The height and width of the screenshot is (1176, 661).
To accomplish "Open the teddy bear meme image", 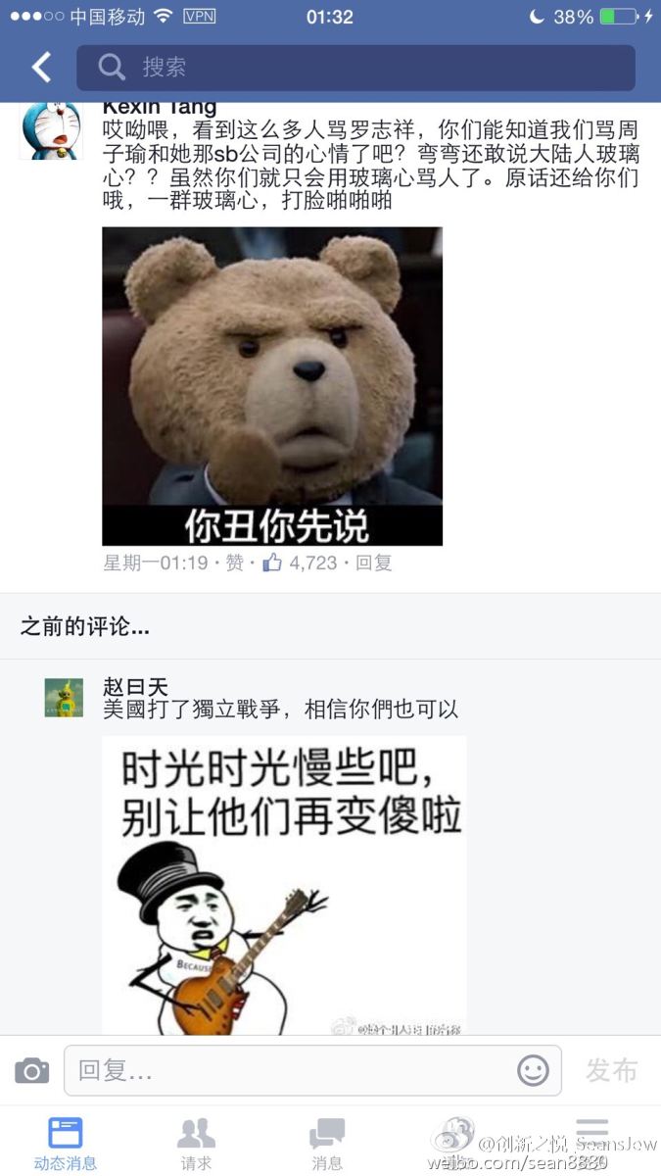I will pyautogui.click(x=272, y=386).
